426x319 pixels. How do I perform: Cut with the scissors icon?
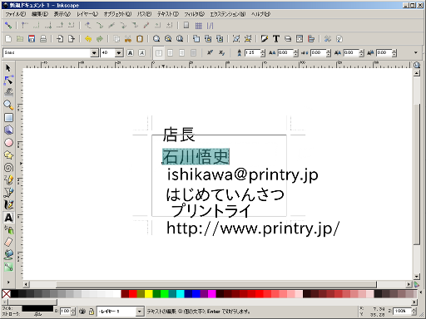[128, 39]
